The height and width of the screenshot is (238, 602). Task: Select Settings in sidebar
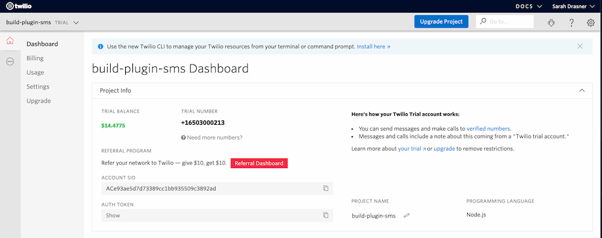38,87
